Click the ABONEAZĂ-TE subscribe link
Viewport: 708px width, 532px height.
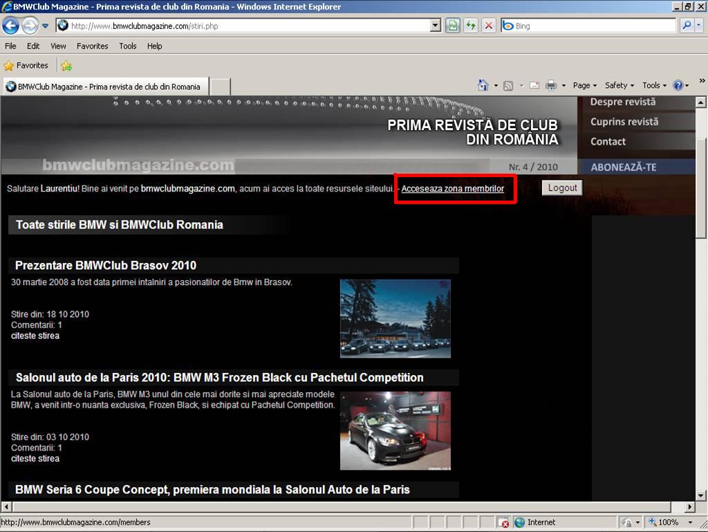(x=624, y=167)
